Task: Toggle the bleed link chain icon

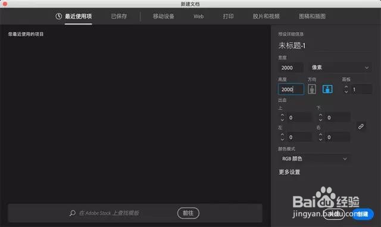Action: point(361,126)
